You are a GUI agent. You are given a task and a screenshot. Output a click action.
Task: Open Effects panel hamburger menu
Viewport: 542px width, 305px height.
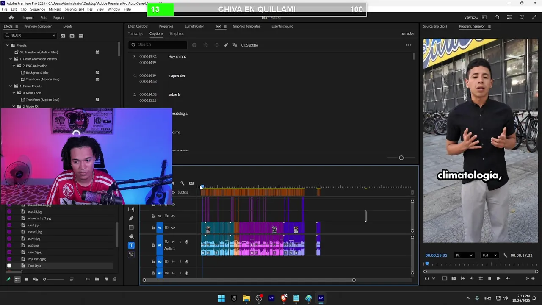[17, 26]
